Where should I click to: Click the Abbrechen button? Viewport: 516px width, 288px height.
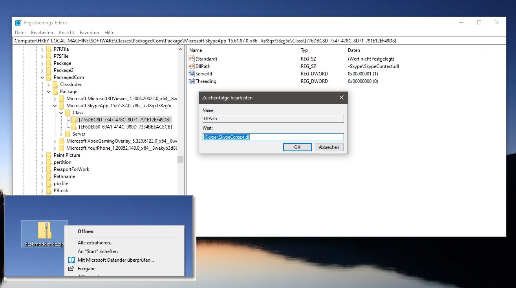click(329, 147)
